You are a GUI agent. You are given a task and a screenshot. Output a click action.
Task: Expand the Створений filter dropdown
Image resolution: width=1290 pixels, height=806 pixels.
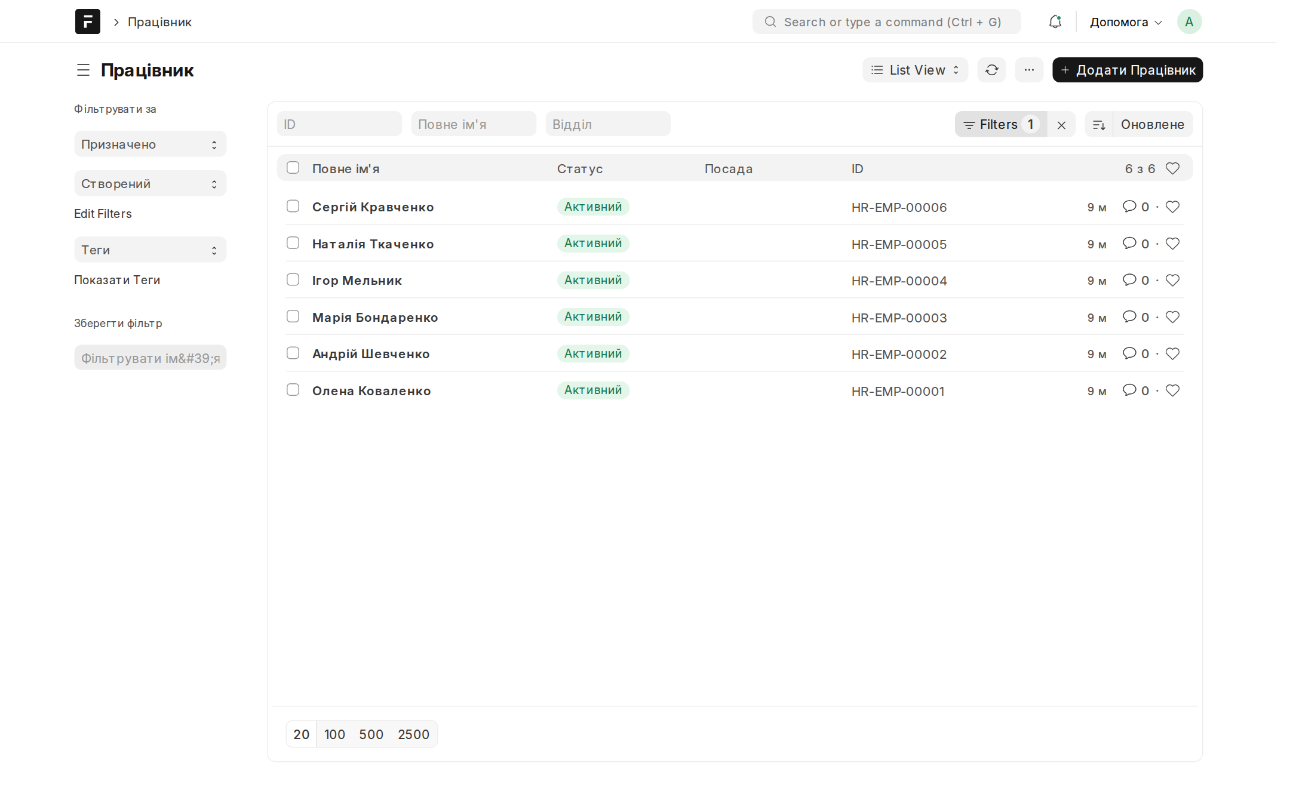150,183
